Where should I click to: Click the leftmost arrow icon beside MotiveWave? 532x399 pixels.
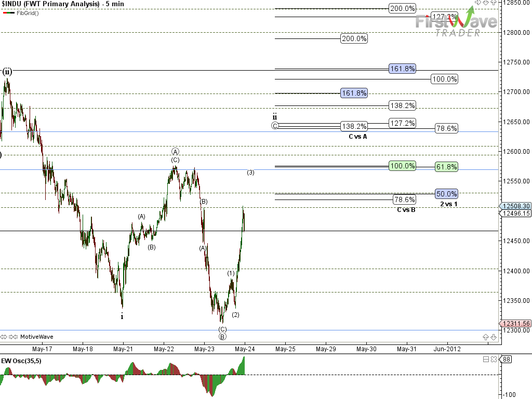click(4, 337)
